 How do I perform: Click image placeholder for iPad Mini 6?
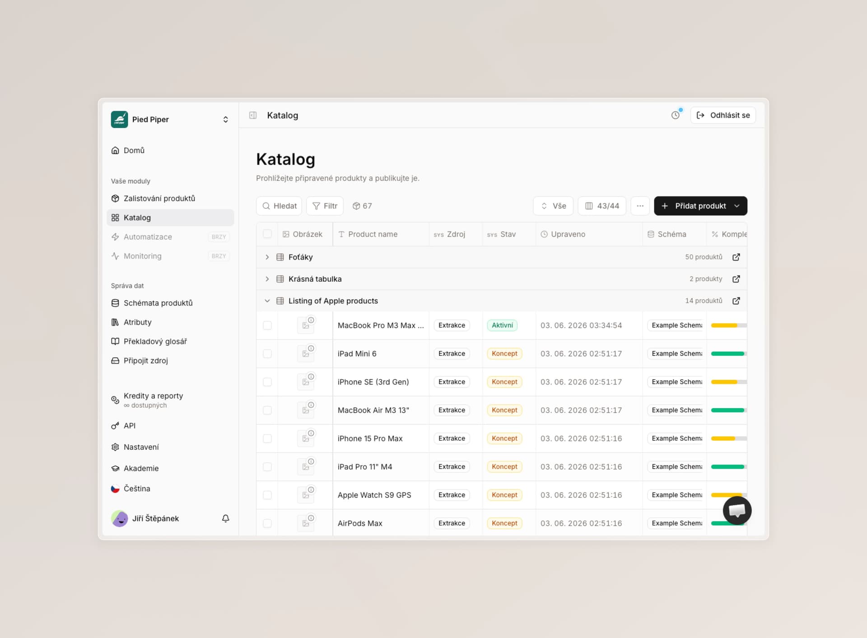(x=306, y=354)
